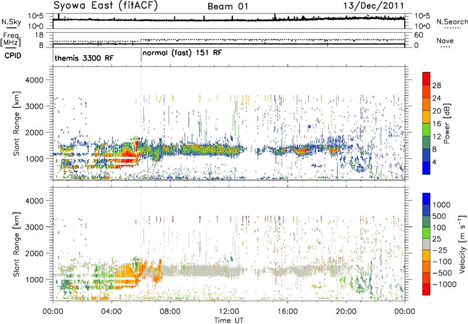
Task: Click the '18' frequency axis tick
Action: coord(39,35)
